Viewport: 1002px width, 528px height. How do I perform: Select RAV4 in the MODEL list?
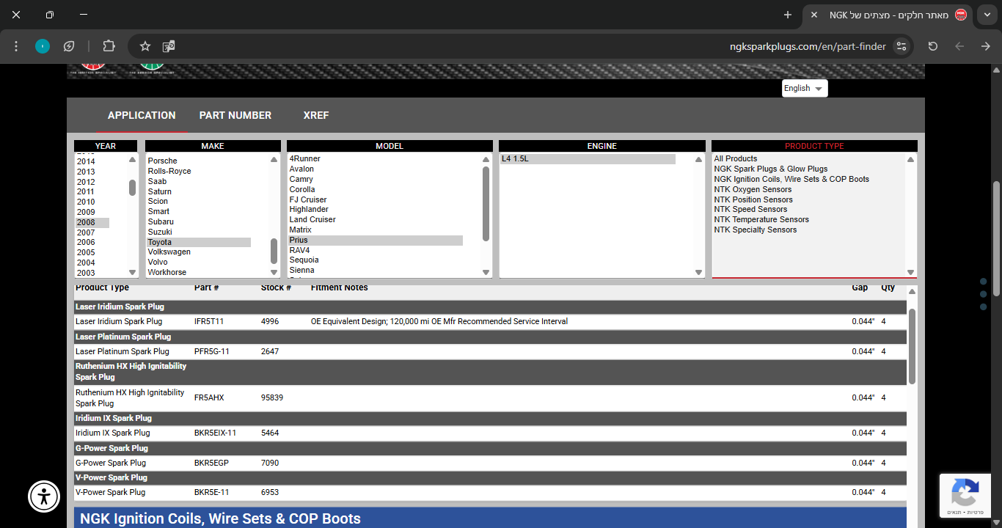(299, 250)
